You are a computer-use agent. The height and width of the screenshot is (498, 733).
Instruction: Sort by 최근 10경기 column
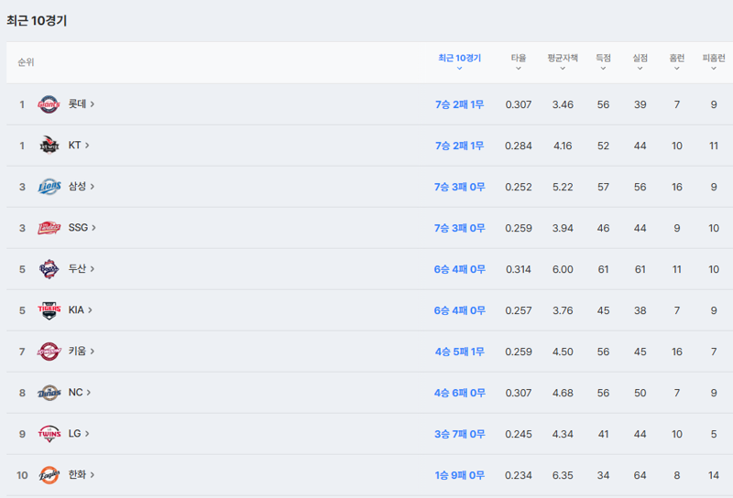(x=460, y=62)
